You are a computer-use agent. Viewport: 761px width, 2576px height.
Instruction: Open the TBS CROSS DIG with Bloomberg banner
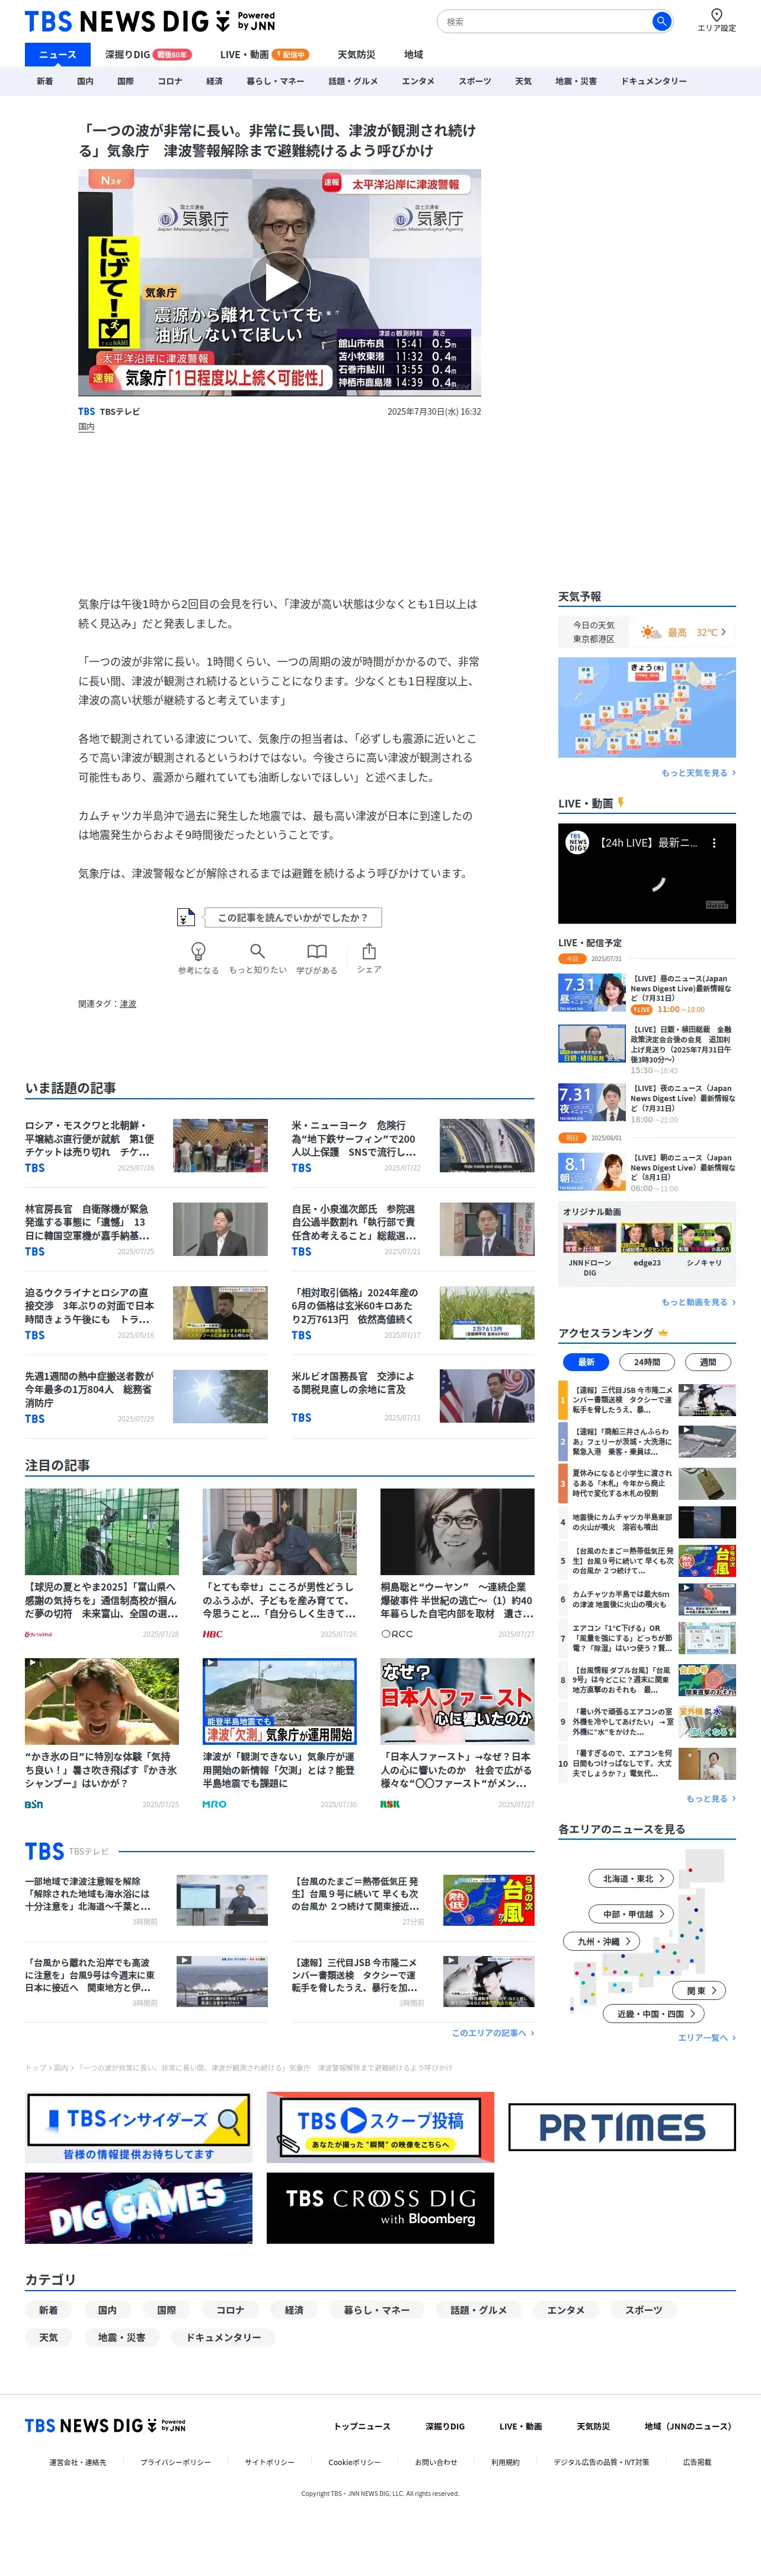pos(379,2208)
